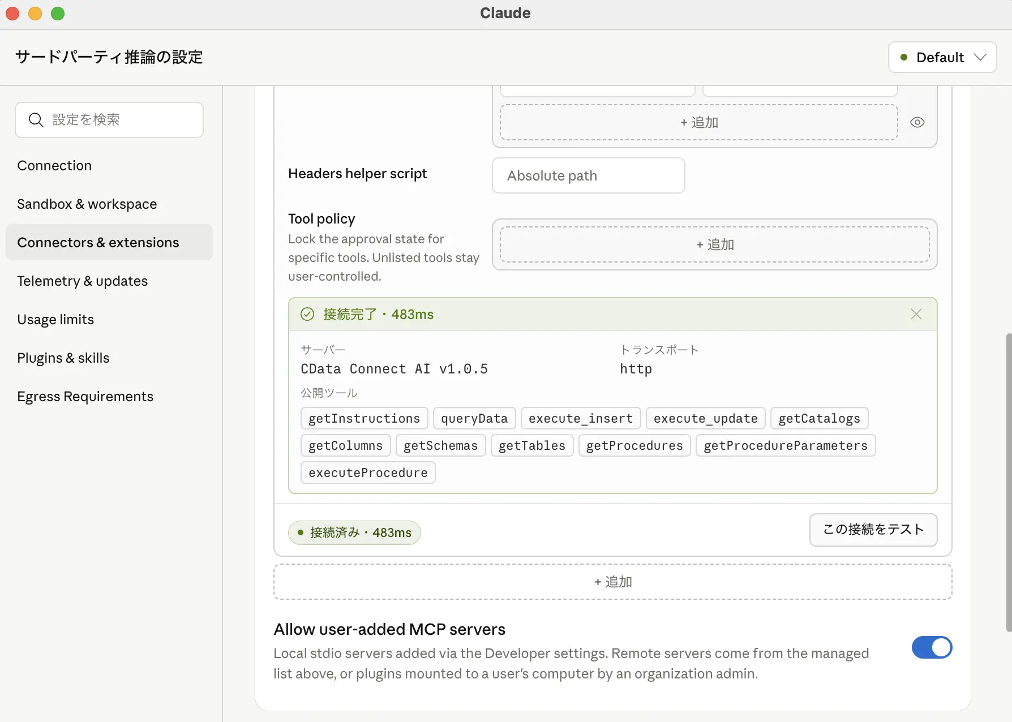Click the getProcedureParameters tool chip
The width and height of the screenshot is (1012, 722).
[x=786, y=445]
